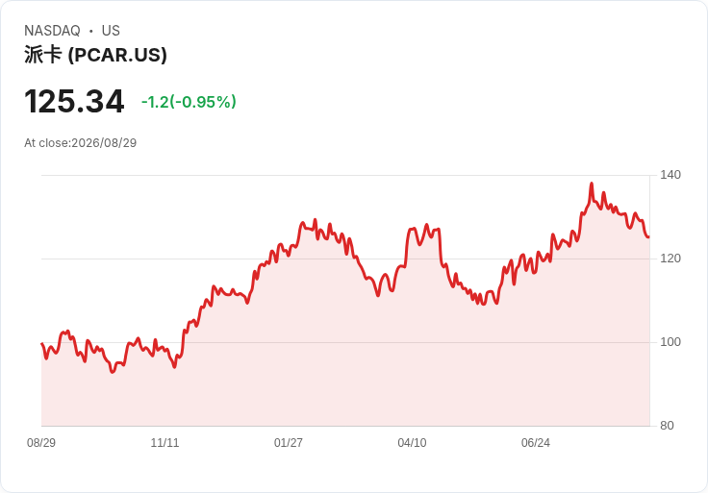Image resolution: width=708 pixels, height=493 pixels.
Task: Click the 100 y-axis price label
Action: [670, 342]
